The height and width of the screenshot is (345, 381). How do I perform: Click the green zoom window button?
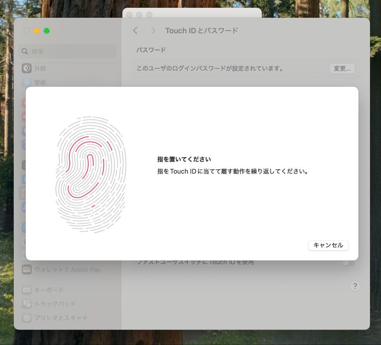click(47, 31)
